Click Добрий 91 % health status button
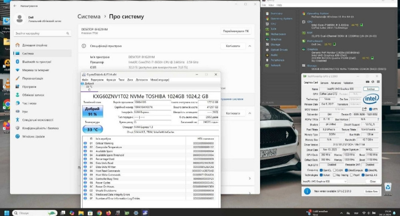This screenshot has height=216, width=400. pos(92,111)
